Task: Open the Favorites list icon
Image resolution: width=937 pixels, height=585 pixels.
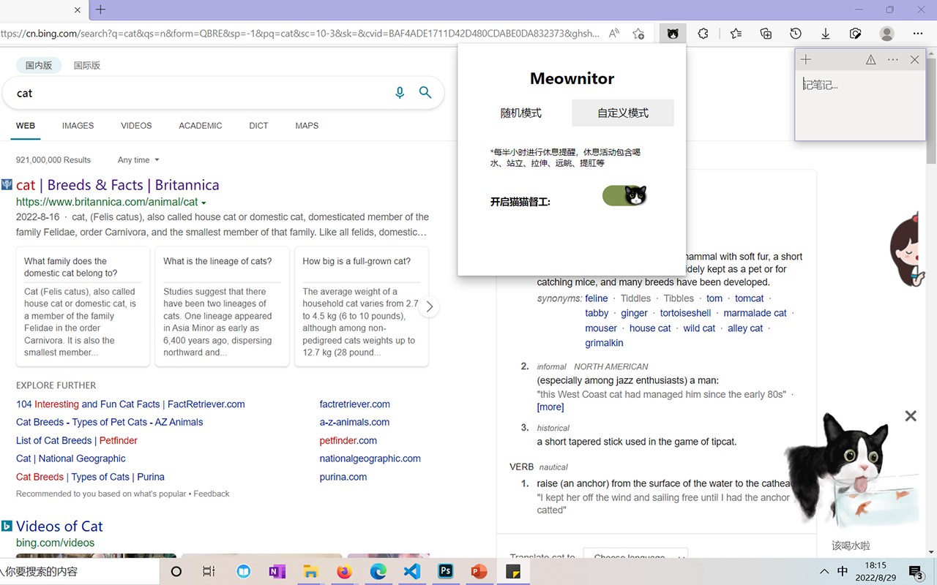Action: pyautogui.click(x=736, y=34)
